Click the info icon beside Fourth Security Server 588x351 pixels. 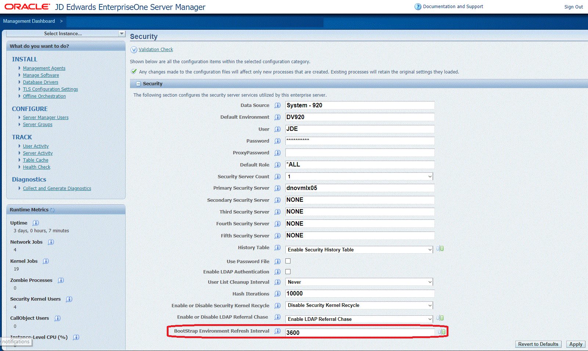[x=278, y=224]
